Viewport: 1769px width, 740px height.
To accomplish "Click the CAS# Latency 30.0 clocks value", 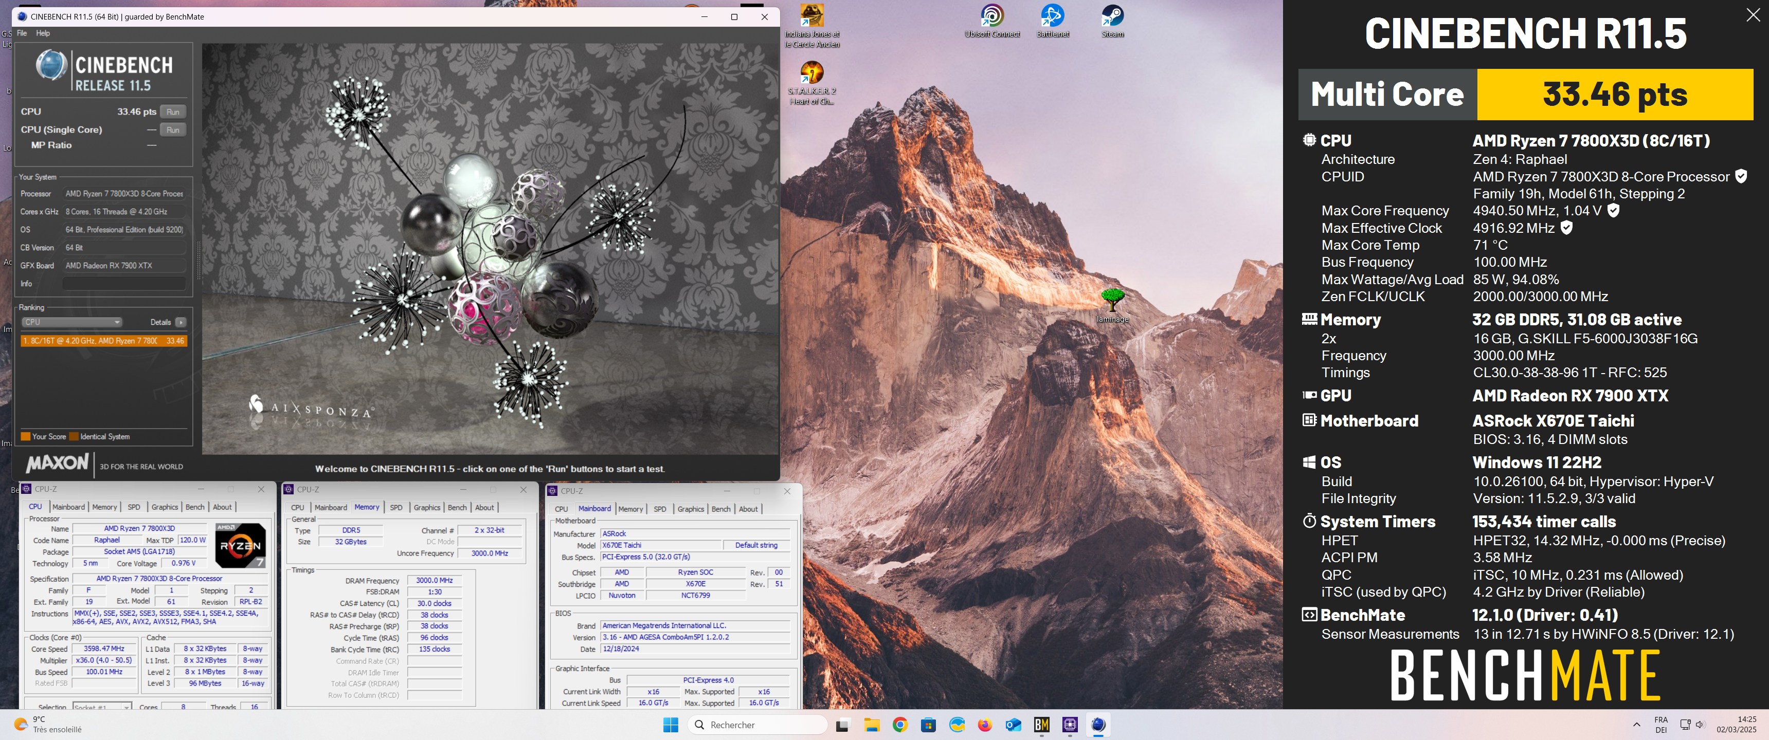I will 434,603.
